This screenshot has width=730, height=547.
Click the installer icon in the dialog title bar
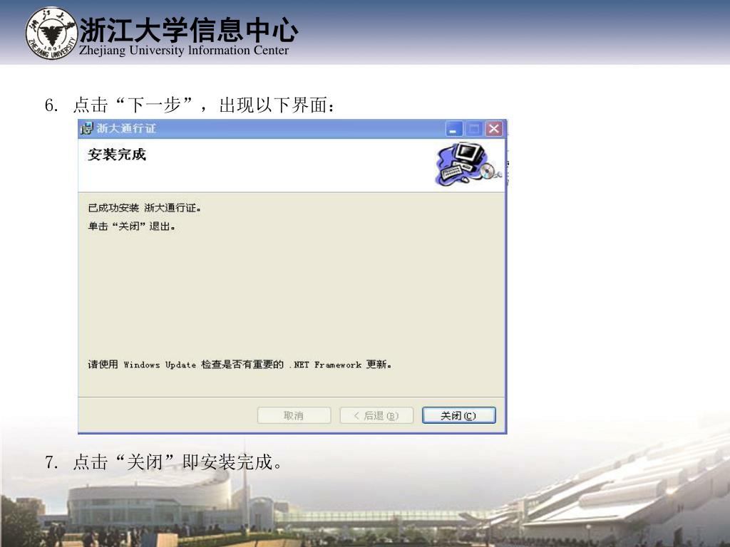[86, 128]
